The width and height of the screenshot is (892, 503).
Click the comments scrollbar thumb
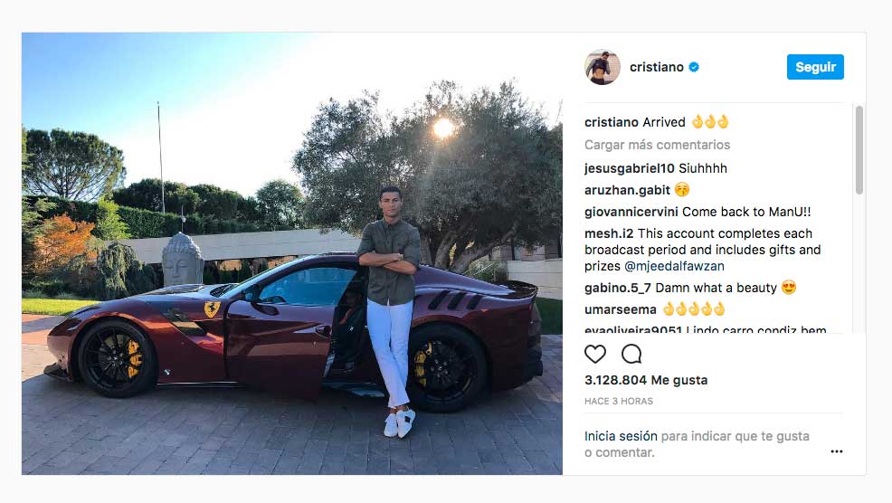(x=859, y=150)
